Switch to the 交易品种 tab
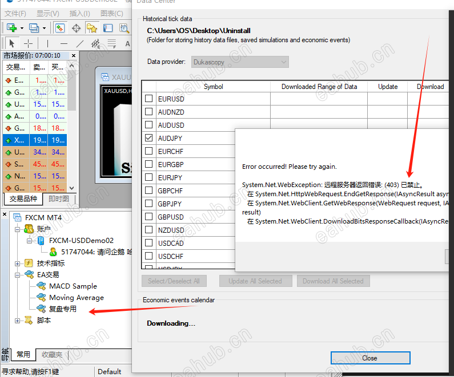Viewport: 454px width, 377px height. [23, 198]
